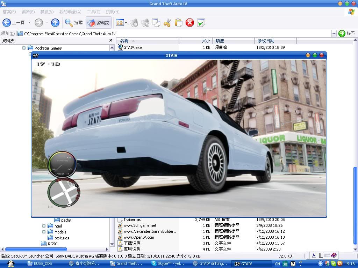Expand the html folder in tree
The height and width of the screenshot is (268, 358).
tap(44, 226)
